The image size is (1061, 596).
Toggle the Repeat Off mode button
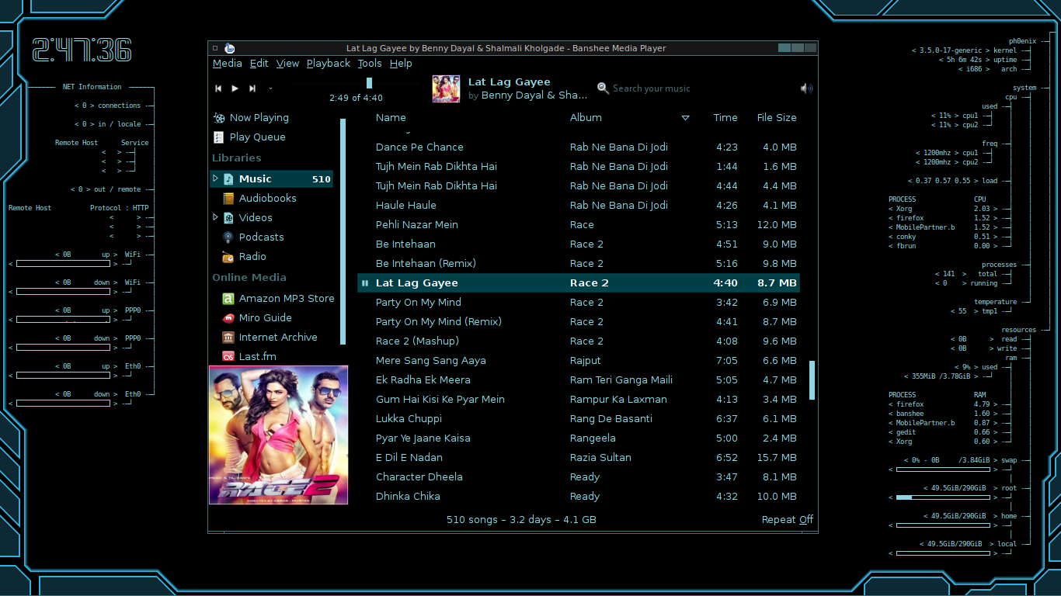787,520
